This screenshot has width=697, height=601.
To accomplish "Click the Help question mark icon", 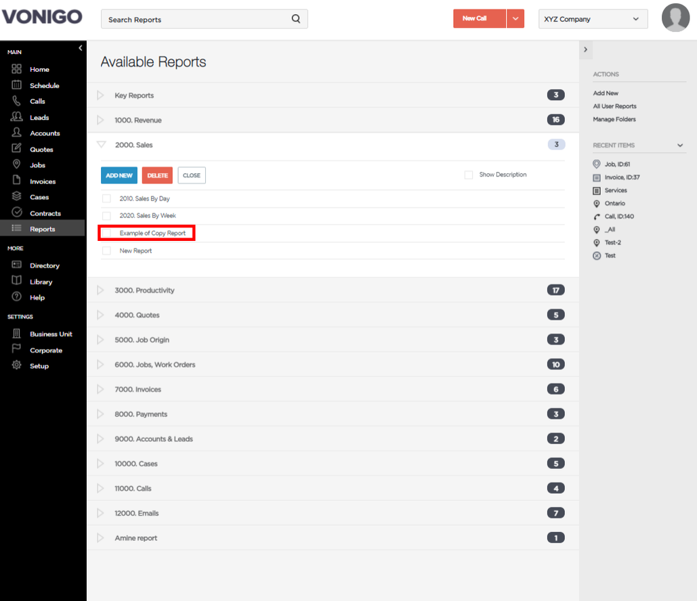I will [16, 296].
